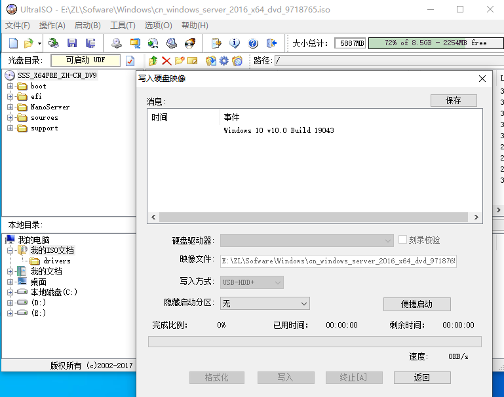Image resolution: width=504 pixels, height=397 pixels.
Task: Click the blue gear settings icon
Action: click(223, 61)
